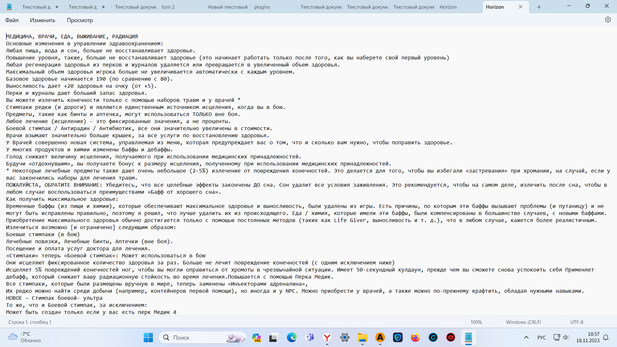
Task: Open the Файл menu
Action: (12, 20)
